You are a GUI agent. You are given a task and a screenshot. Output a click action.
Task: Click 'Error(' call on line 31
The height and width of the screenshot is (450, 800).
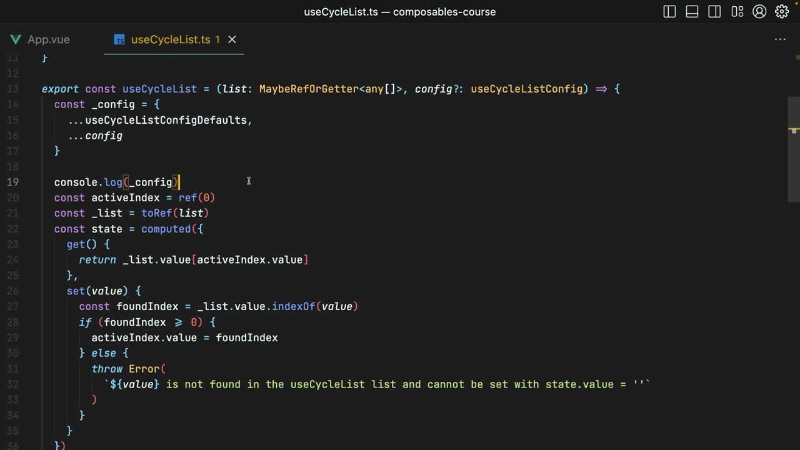pos(147,369)
